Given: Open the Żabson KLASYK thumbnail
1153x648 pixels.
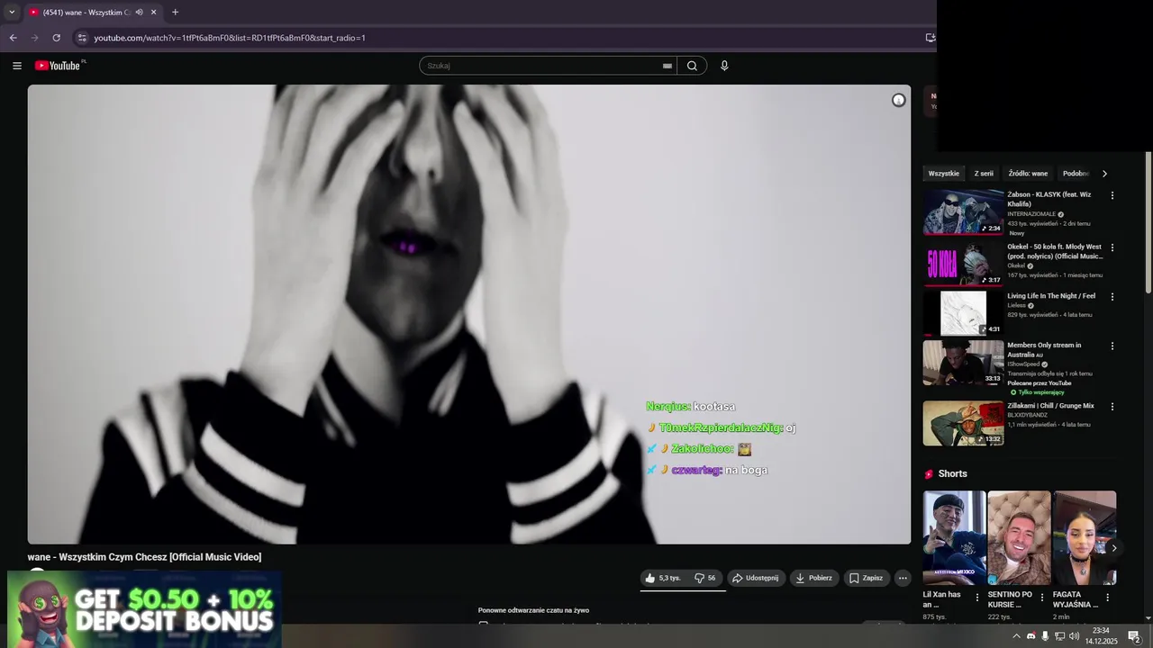Looking at the screenshot, I should point(963,211).
